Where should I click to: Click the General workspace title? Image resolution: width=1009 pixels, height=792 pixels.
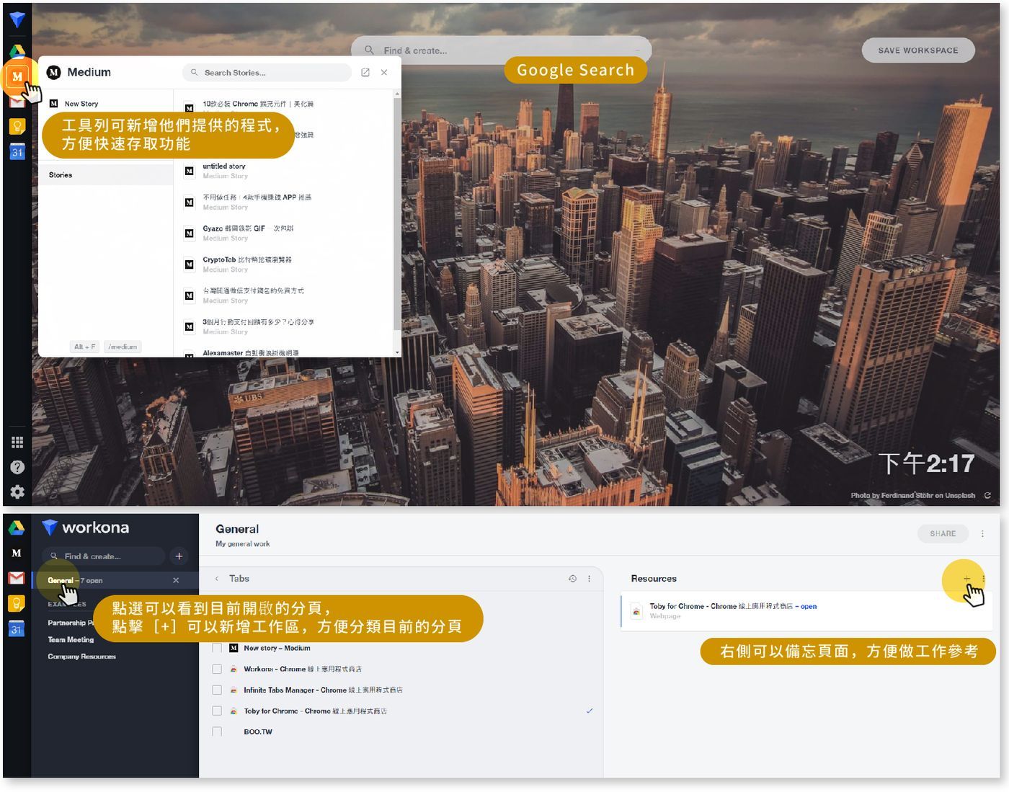(237, 529)
